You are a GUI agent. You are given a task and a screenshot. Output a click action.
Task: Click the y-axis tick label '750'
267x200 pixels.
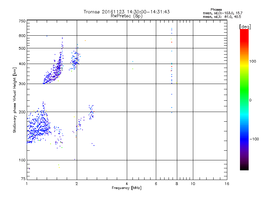pos(22,21)
